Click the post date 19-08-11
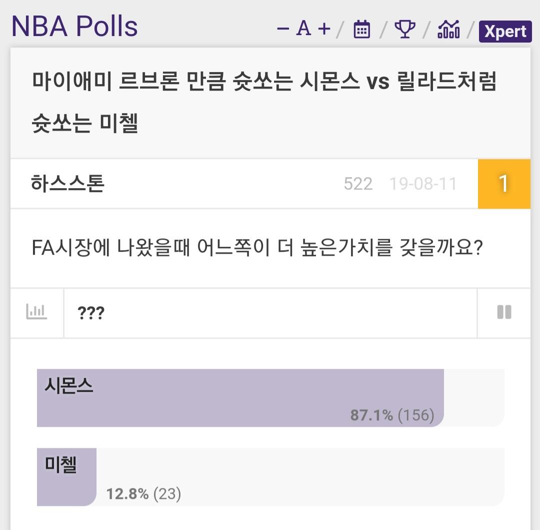 (423, 184)
